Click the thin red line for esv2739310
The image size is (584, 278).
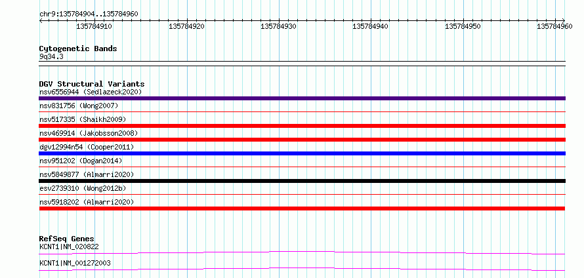click(x=302, y=194)
